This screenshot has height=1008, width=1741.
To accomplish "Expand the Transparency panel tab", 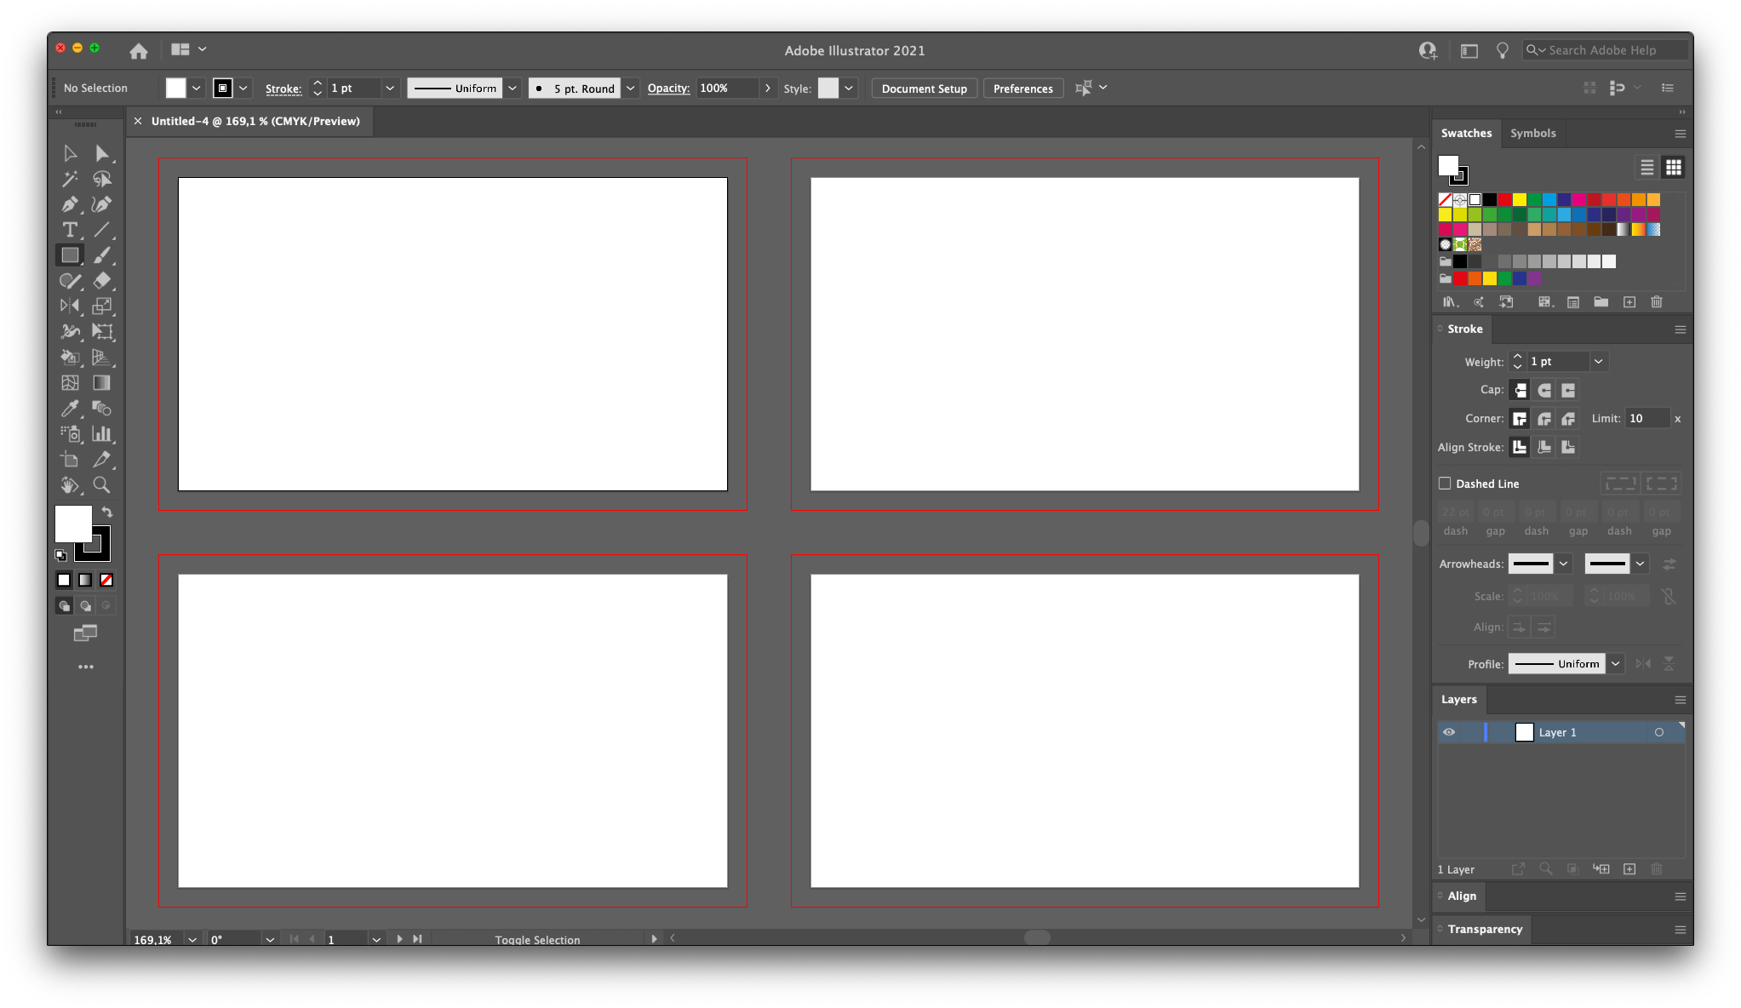I will (1485, 929).
